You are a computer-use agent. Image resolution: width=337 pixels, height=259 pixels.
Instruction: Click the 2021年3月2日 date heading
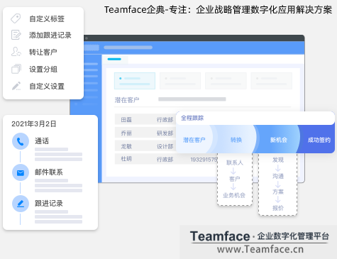pos(34,123)
